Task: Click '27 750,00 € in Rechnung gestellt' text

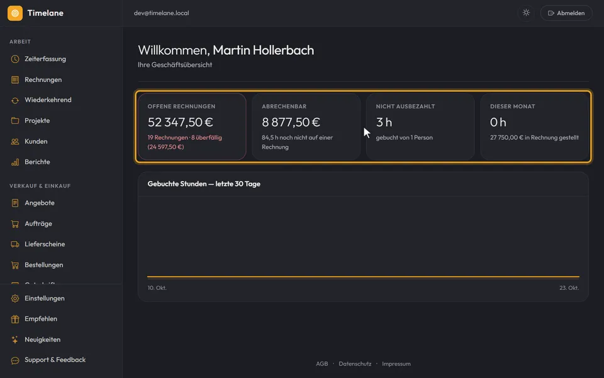Action: click(534, 138)
